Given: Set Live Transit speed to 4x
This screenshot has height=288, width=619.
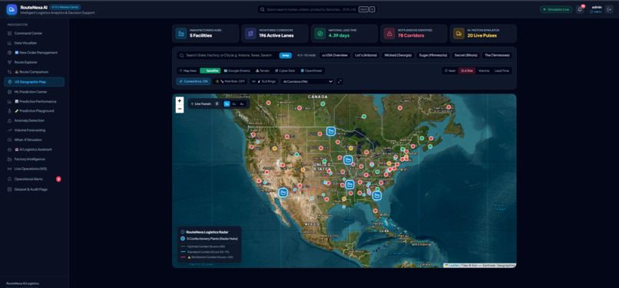Looking at the screenshot, I should tap(242, 104).
